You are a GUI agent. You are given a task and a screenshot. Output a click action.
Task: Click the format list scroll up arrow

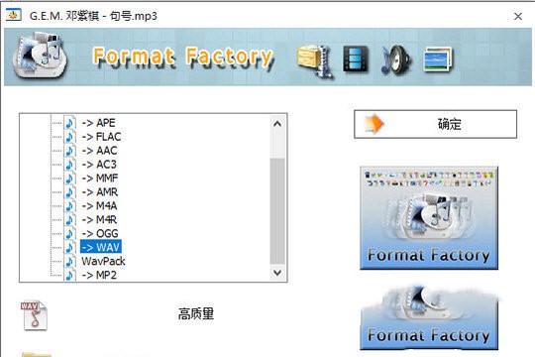click(277, 124)
